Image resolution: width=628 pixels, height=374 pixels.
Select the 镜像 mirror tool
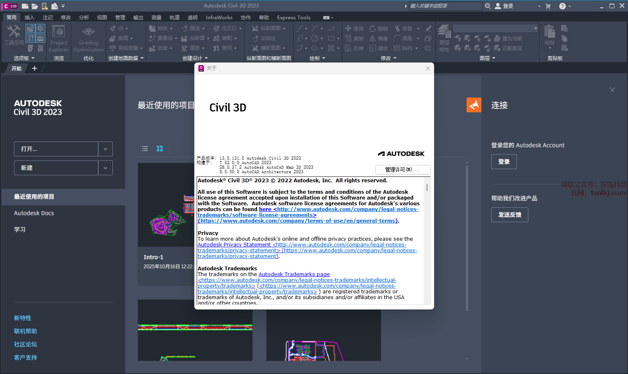[379, 38]
